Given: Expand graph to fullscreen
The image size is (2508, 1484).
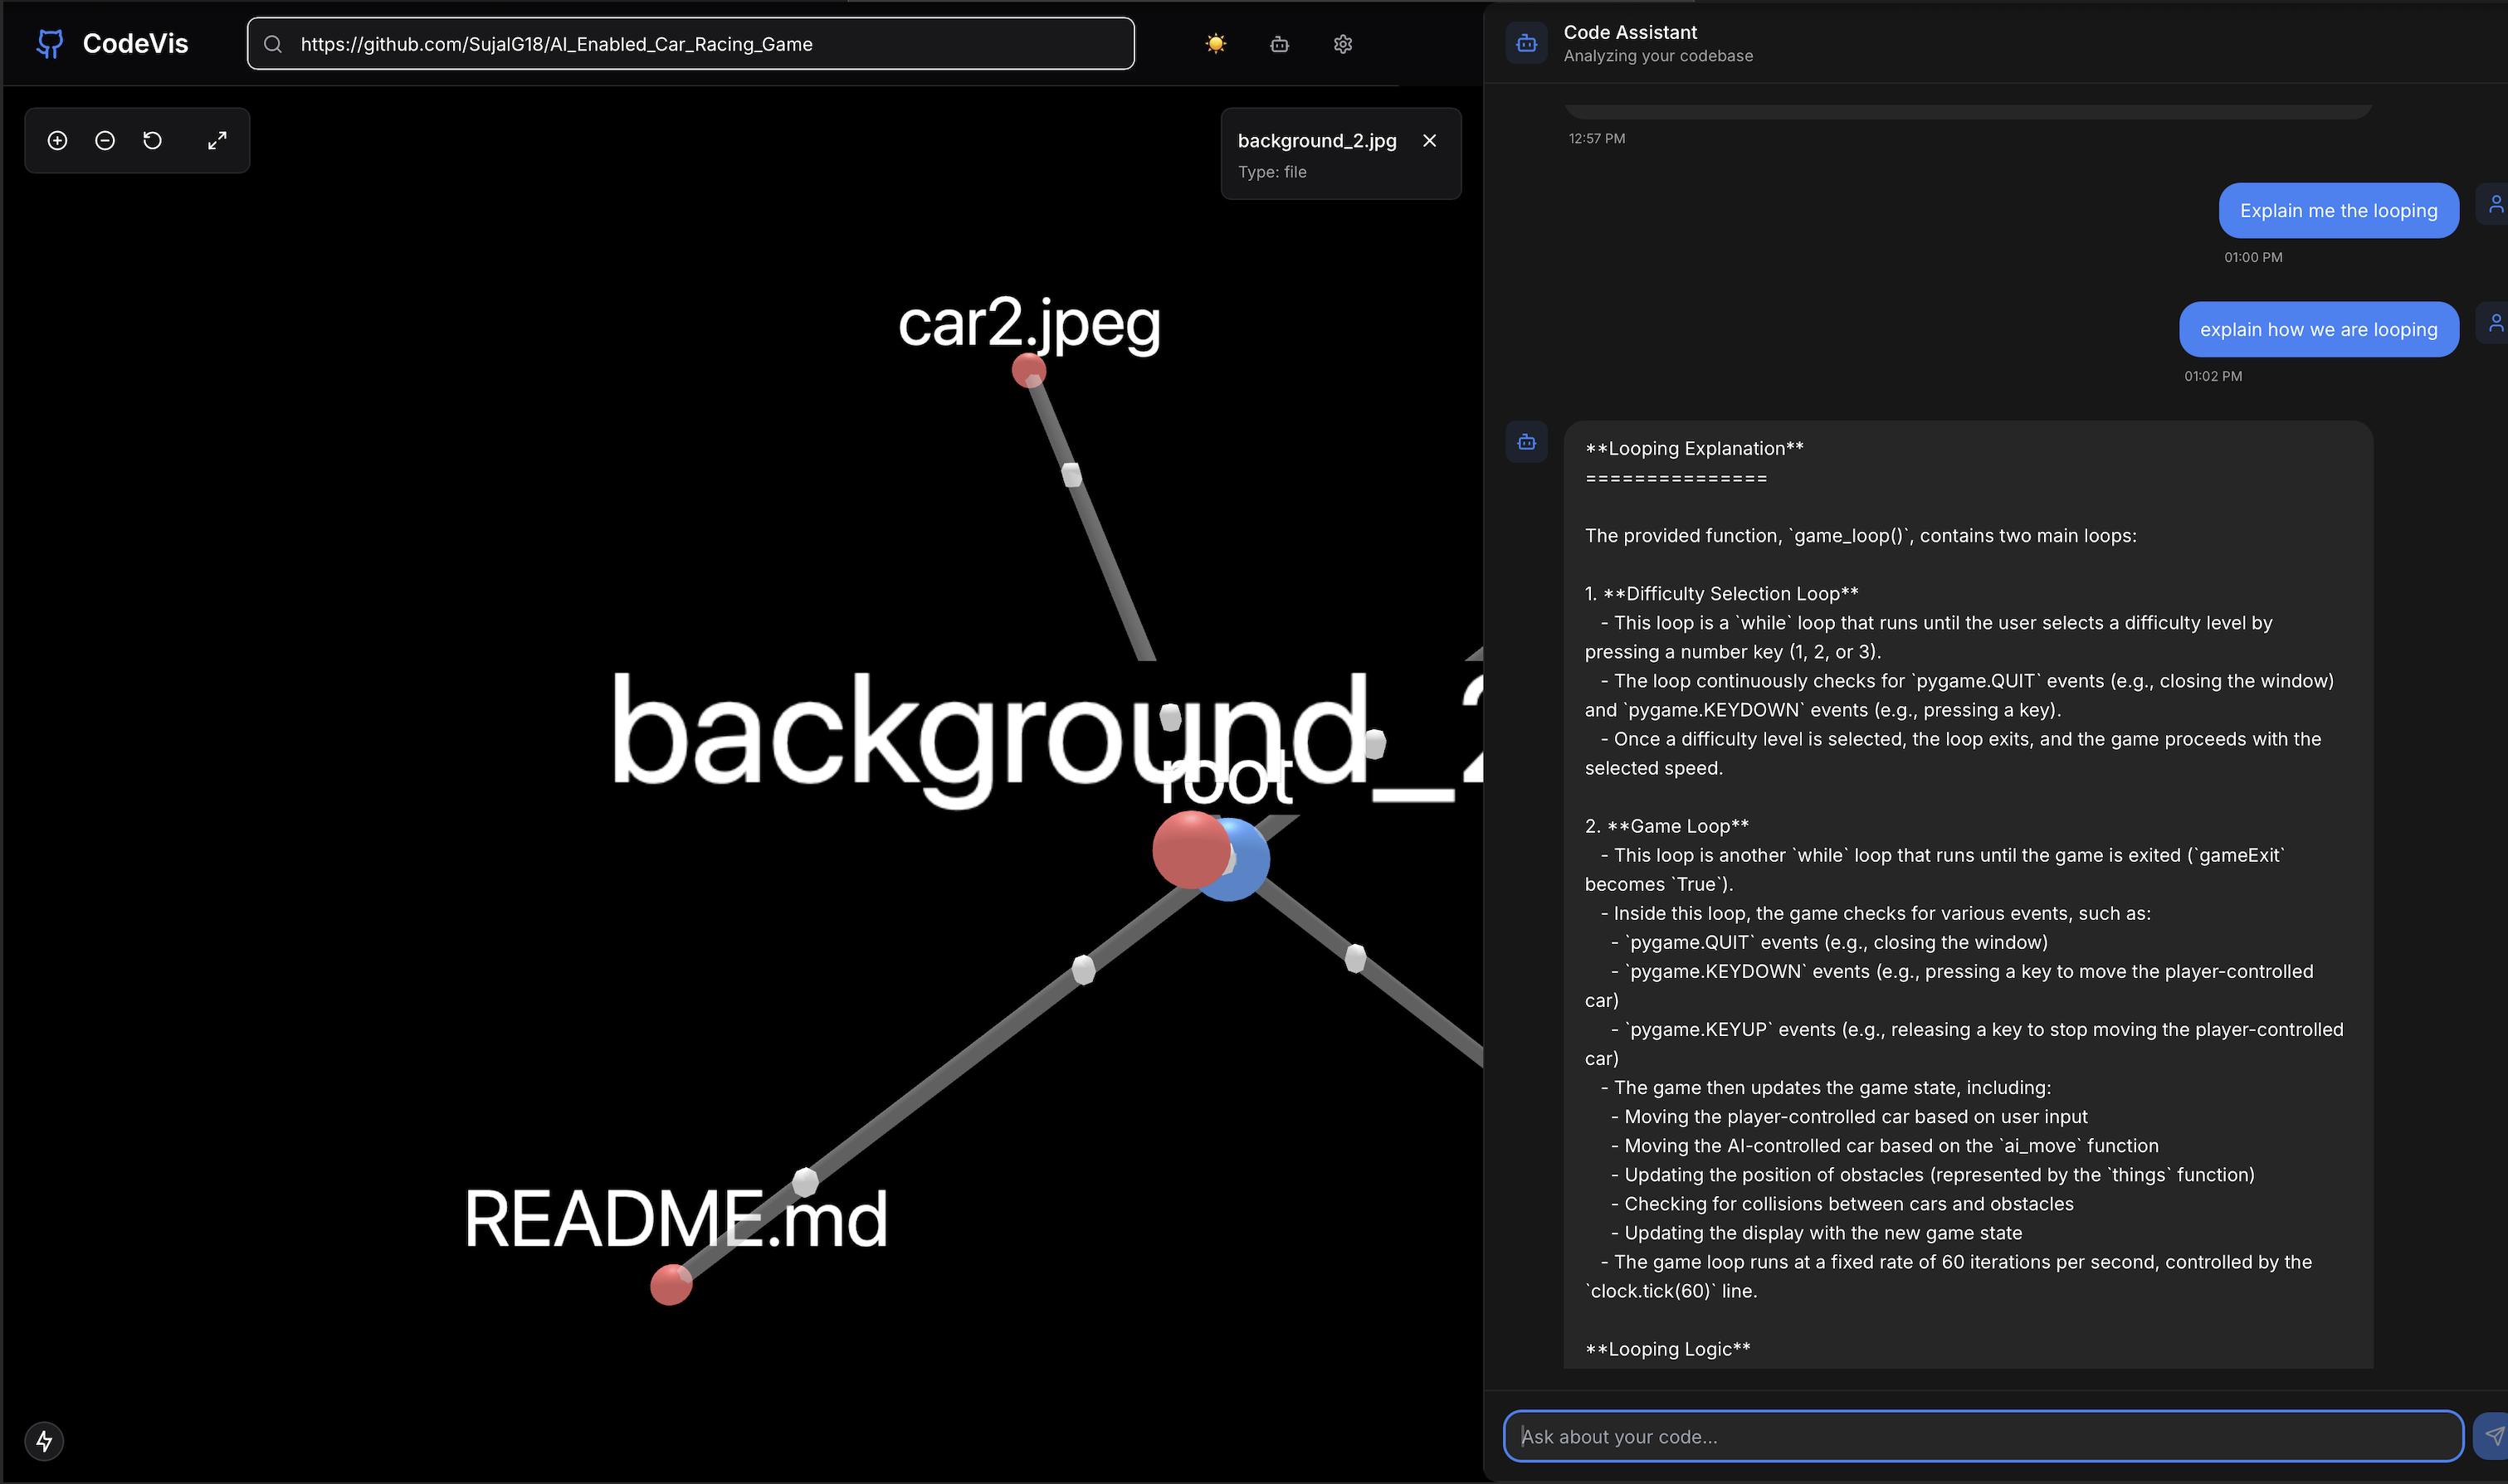Looking at the screenshot, I should tap(217, 141).
